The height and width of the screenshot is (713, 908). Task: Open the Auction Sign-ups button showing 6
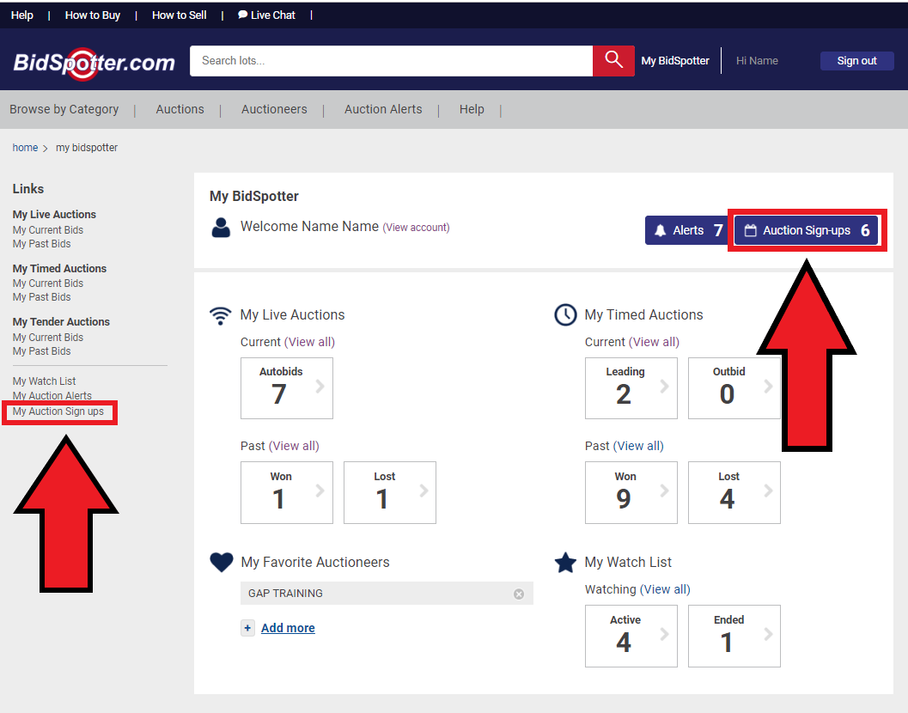[x=807, y=230]
